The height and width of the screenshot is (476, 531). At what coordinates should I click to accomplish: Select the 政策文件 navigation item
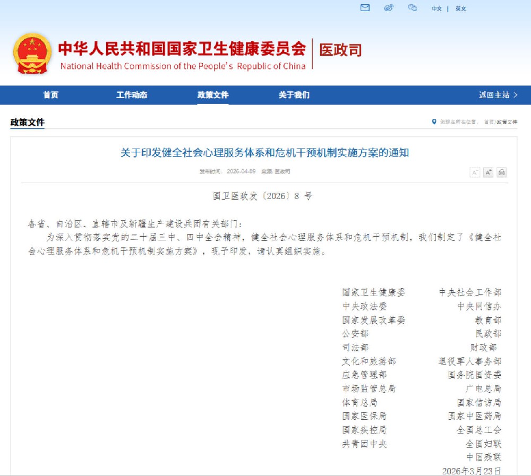click(x=212, y=96)
